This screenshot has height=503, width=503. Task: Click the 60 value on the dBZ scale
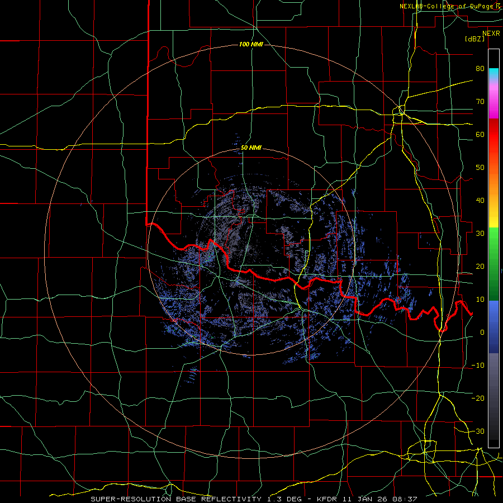pyautogui.click(x=480, y=134)
